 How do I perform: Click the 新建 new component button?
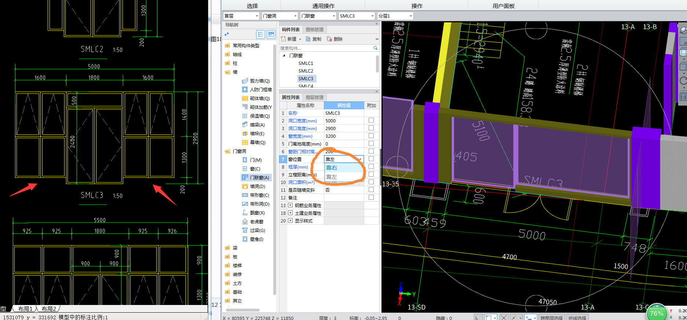(289, 39)
